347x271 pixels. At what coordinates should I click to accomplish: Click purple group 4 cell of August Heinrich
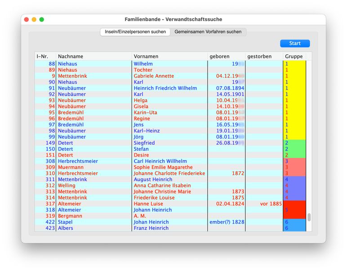[294, 179]
